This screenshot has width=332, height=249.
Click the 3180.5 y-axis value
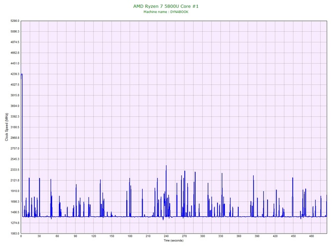point(15,127)
